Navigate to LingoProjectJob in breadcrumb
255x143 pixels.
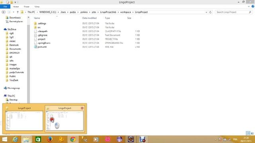108,12
